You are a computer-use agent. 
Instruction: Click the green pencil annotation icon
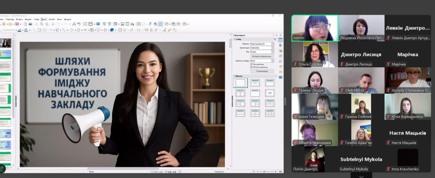[2, 168]
